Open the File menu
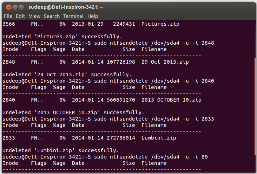 pyautogui.click(x=8, y=16)
